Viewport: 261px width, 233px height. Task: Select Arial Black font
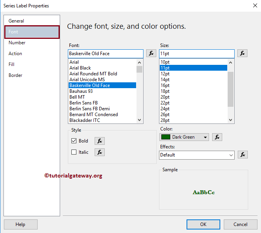coord(102,68)
